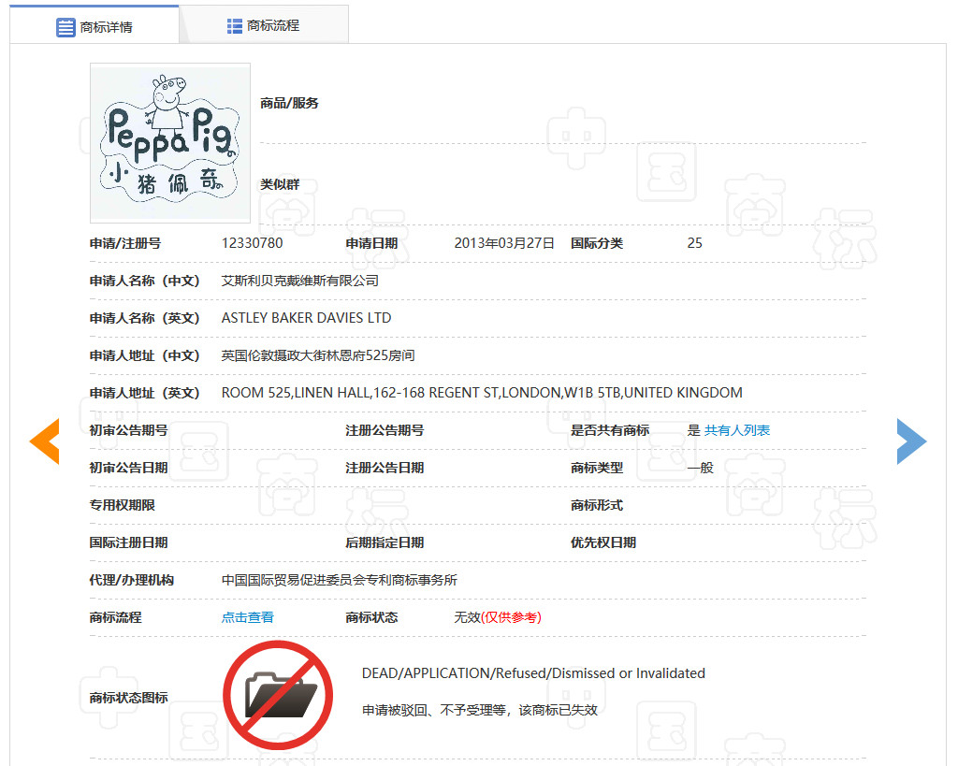The width and height of the screenshot is (958, 766).
Task: Go to previous trademark with orange arrow
Action: 45,441
